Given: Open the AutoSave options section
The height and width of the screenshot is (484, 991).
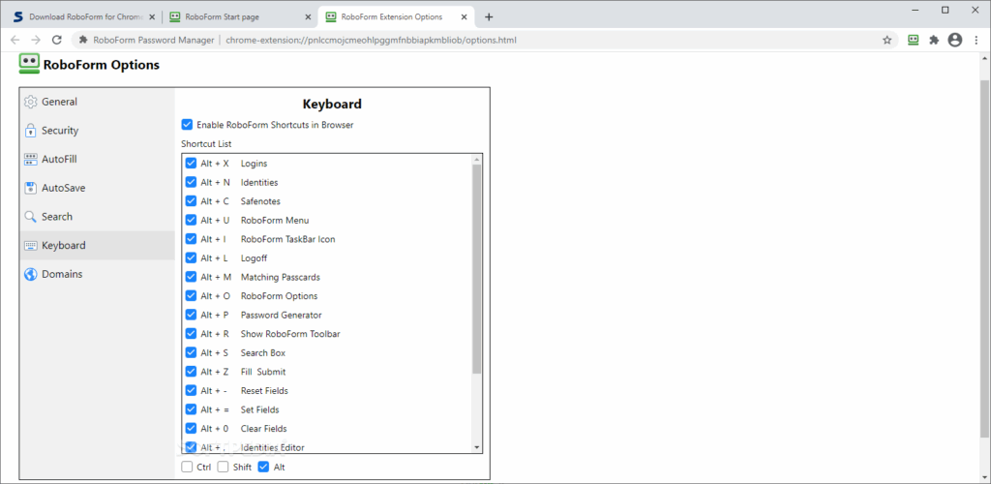Looking at the screenshot, I should point(98,189).
